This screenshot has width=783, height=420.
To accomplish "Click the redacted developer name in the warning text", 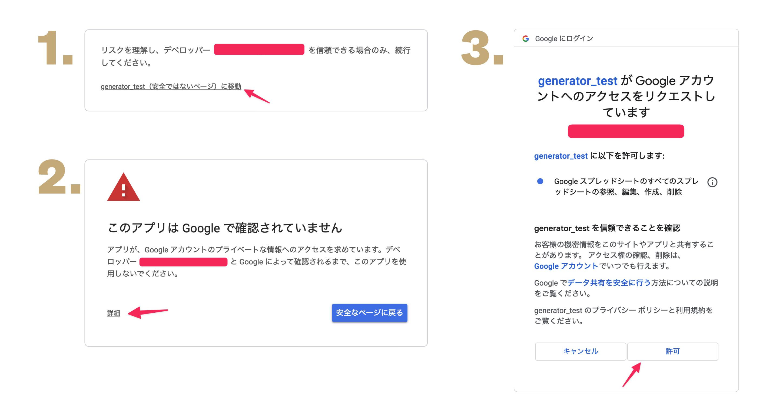I will 183,262.
